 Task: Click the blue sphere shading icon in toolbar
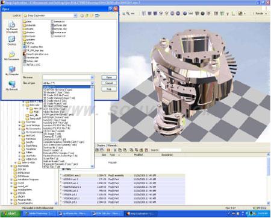tap(185, 13)
